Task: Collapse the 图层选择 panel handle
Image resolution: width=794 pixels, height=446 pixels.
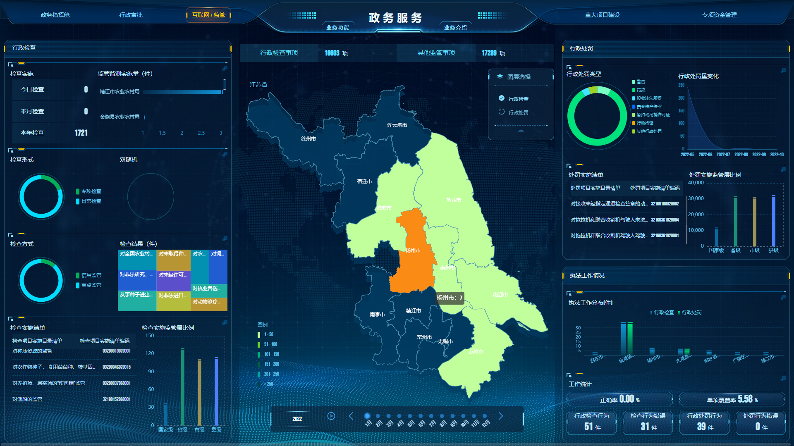Action: [x=521, y=130]
